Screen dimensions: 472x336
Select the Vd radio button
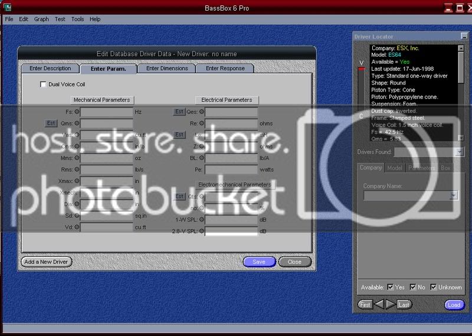tap(77, 227)
